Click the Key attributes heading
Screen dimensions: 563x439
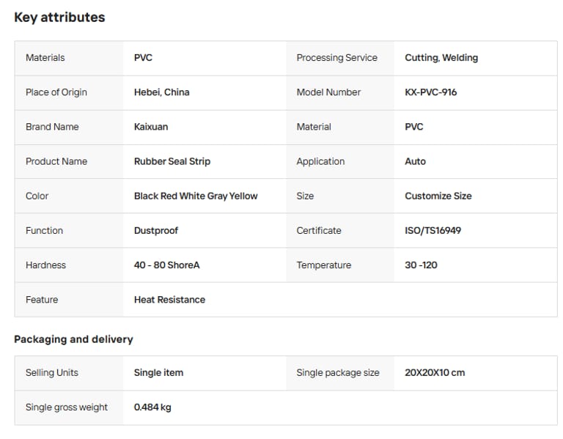59,18
